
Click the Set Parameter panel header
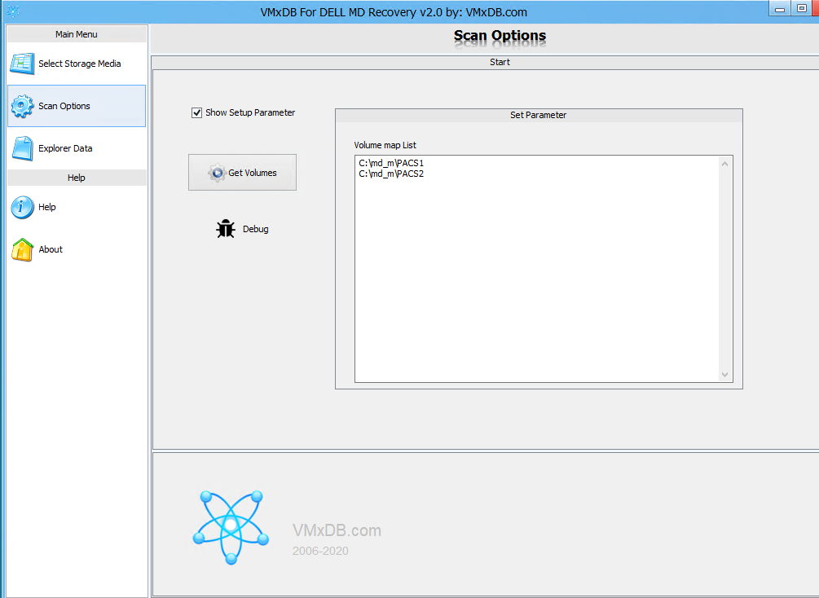coord(539,116)
